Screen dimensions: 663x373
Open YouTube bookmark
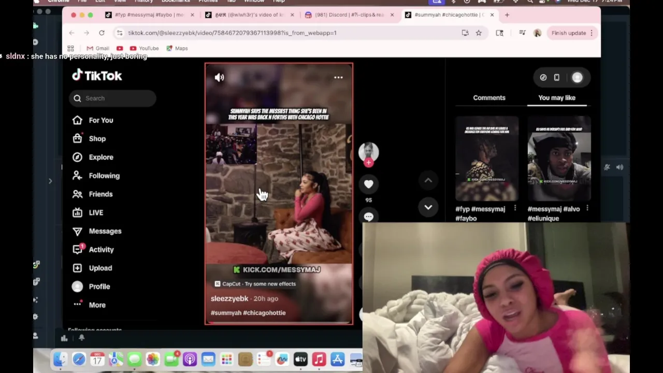tap(144, 48)
